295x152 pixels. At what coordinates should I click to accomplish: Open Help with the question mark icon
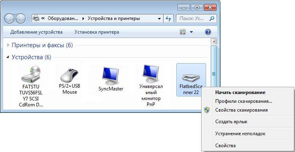(x=208, y=32)
